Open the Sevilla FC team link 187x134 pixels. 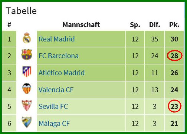(x=53, y=106)
